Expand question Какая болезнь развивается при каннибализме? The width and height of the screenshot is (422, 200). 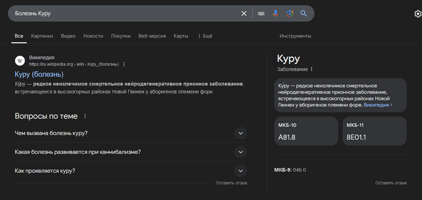(131, 152)
